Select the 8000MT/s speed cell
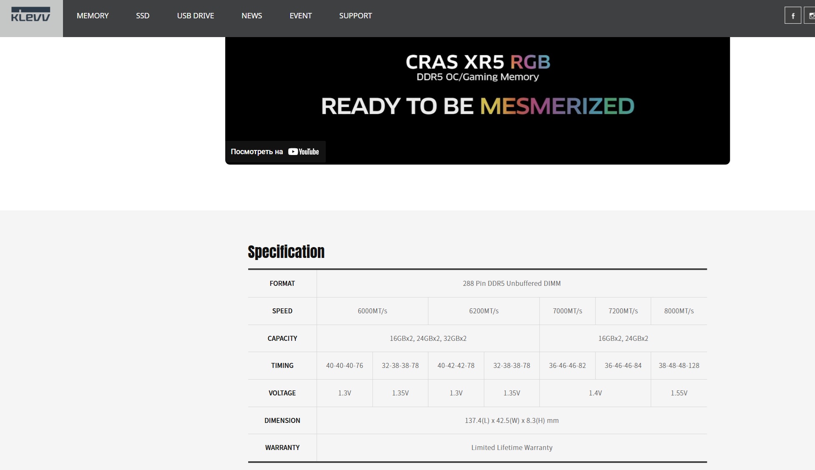 coord(679,311)
